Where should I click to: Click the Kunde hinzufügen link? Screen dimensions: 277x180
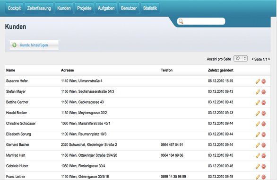coord(34,45)
